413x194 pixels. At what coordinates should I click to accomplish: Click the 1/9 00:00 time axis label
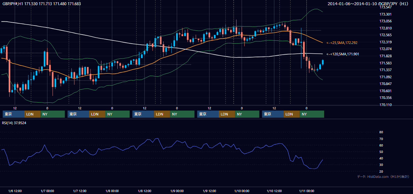[177, 191]
